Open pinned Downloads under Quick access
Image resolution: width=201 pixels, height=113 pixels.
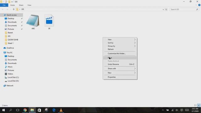pos(12,22)
